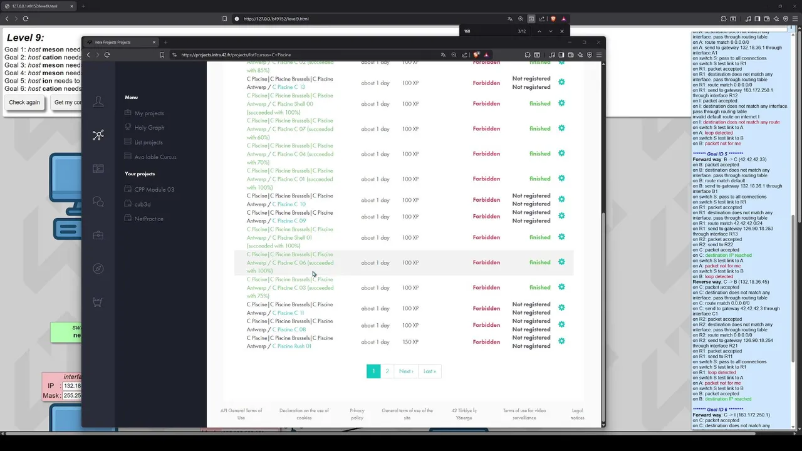The width and height of the screenshot is (802, 451).
Task: Click the intra window address bar URL
Action: coord(236,54)
